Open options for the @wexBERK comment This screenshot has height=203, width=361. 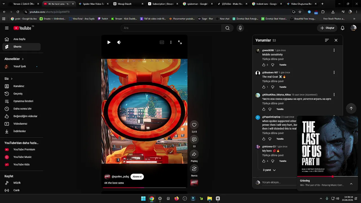coord(334,50)
